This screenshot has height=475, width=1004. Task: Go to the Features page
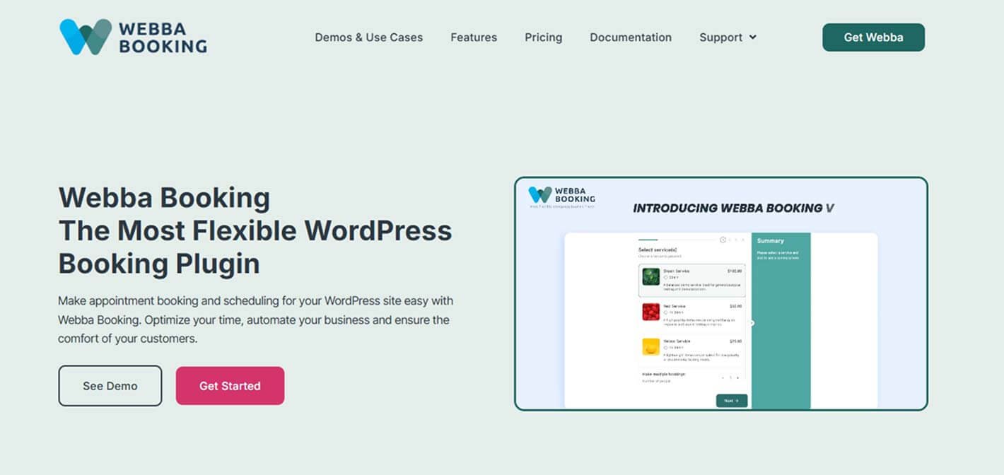click(474, 37)
